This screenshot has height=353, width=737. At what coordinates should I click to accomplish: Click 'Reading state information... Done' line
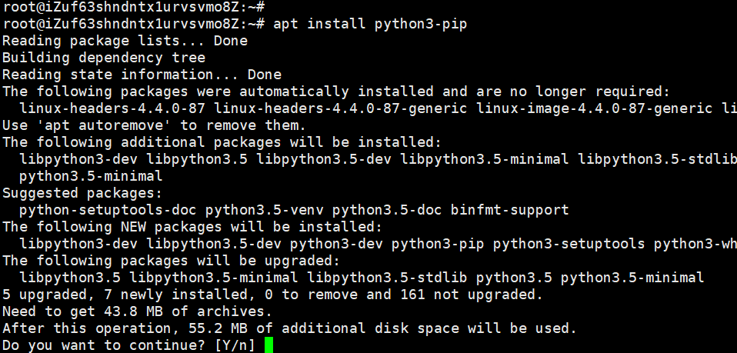point(142,75)
